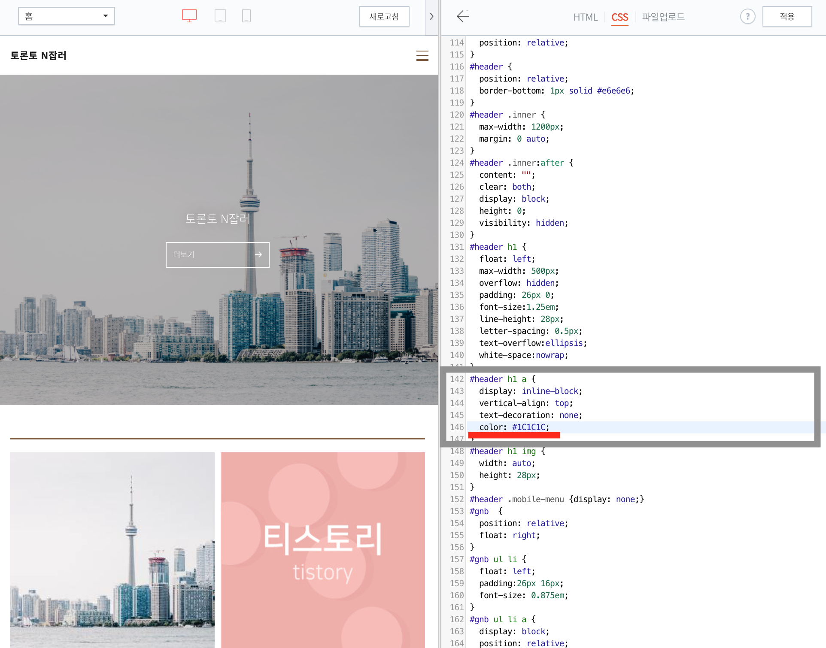This screenshot has width=826, height=648.
Task: Click the color #1C1C1C code line
Action: pyautogui.click(x=514, y=427)
